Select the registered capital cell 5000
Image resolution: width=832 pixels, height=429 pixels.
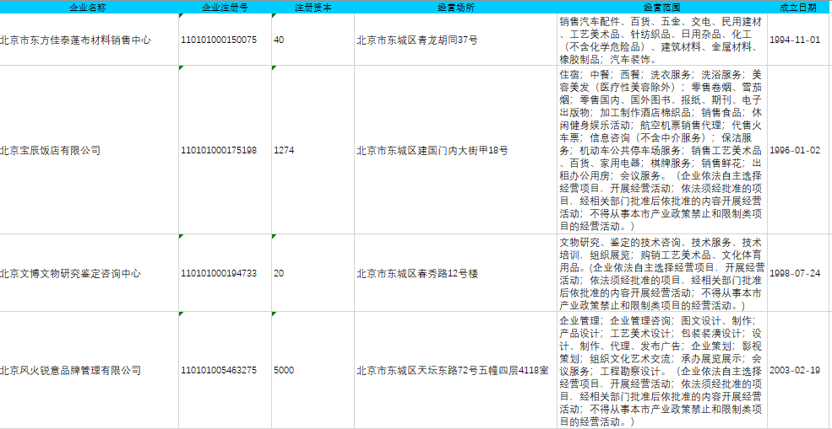tap(285, 370)
